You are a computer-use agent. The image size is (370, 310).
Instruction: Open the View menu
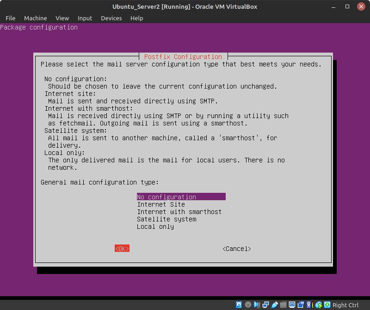coord(62,18)
